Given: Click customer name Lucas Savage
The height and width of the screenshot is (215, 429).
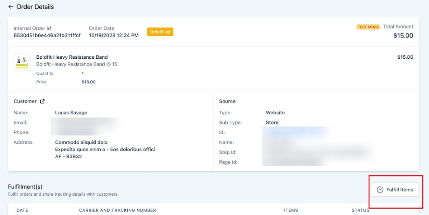Looking at the screenshot, I should pyautogui.click(x=71, y=113).
